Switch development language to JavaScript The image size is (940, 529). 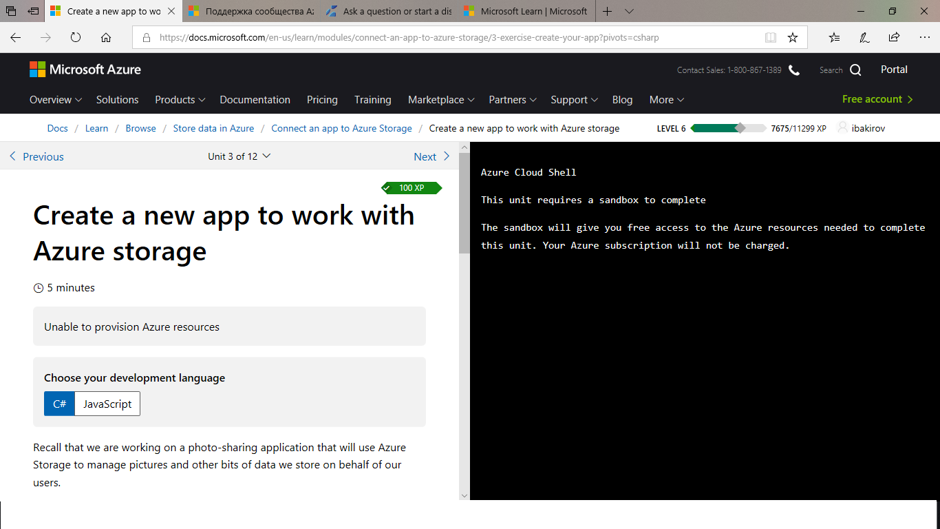point(107,404)
